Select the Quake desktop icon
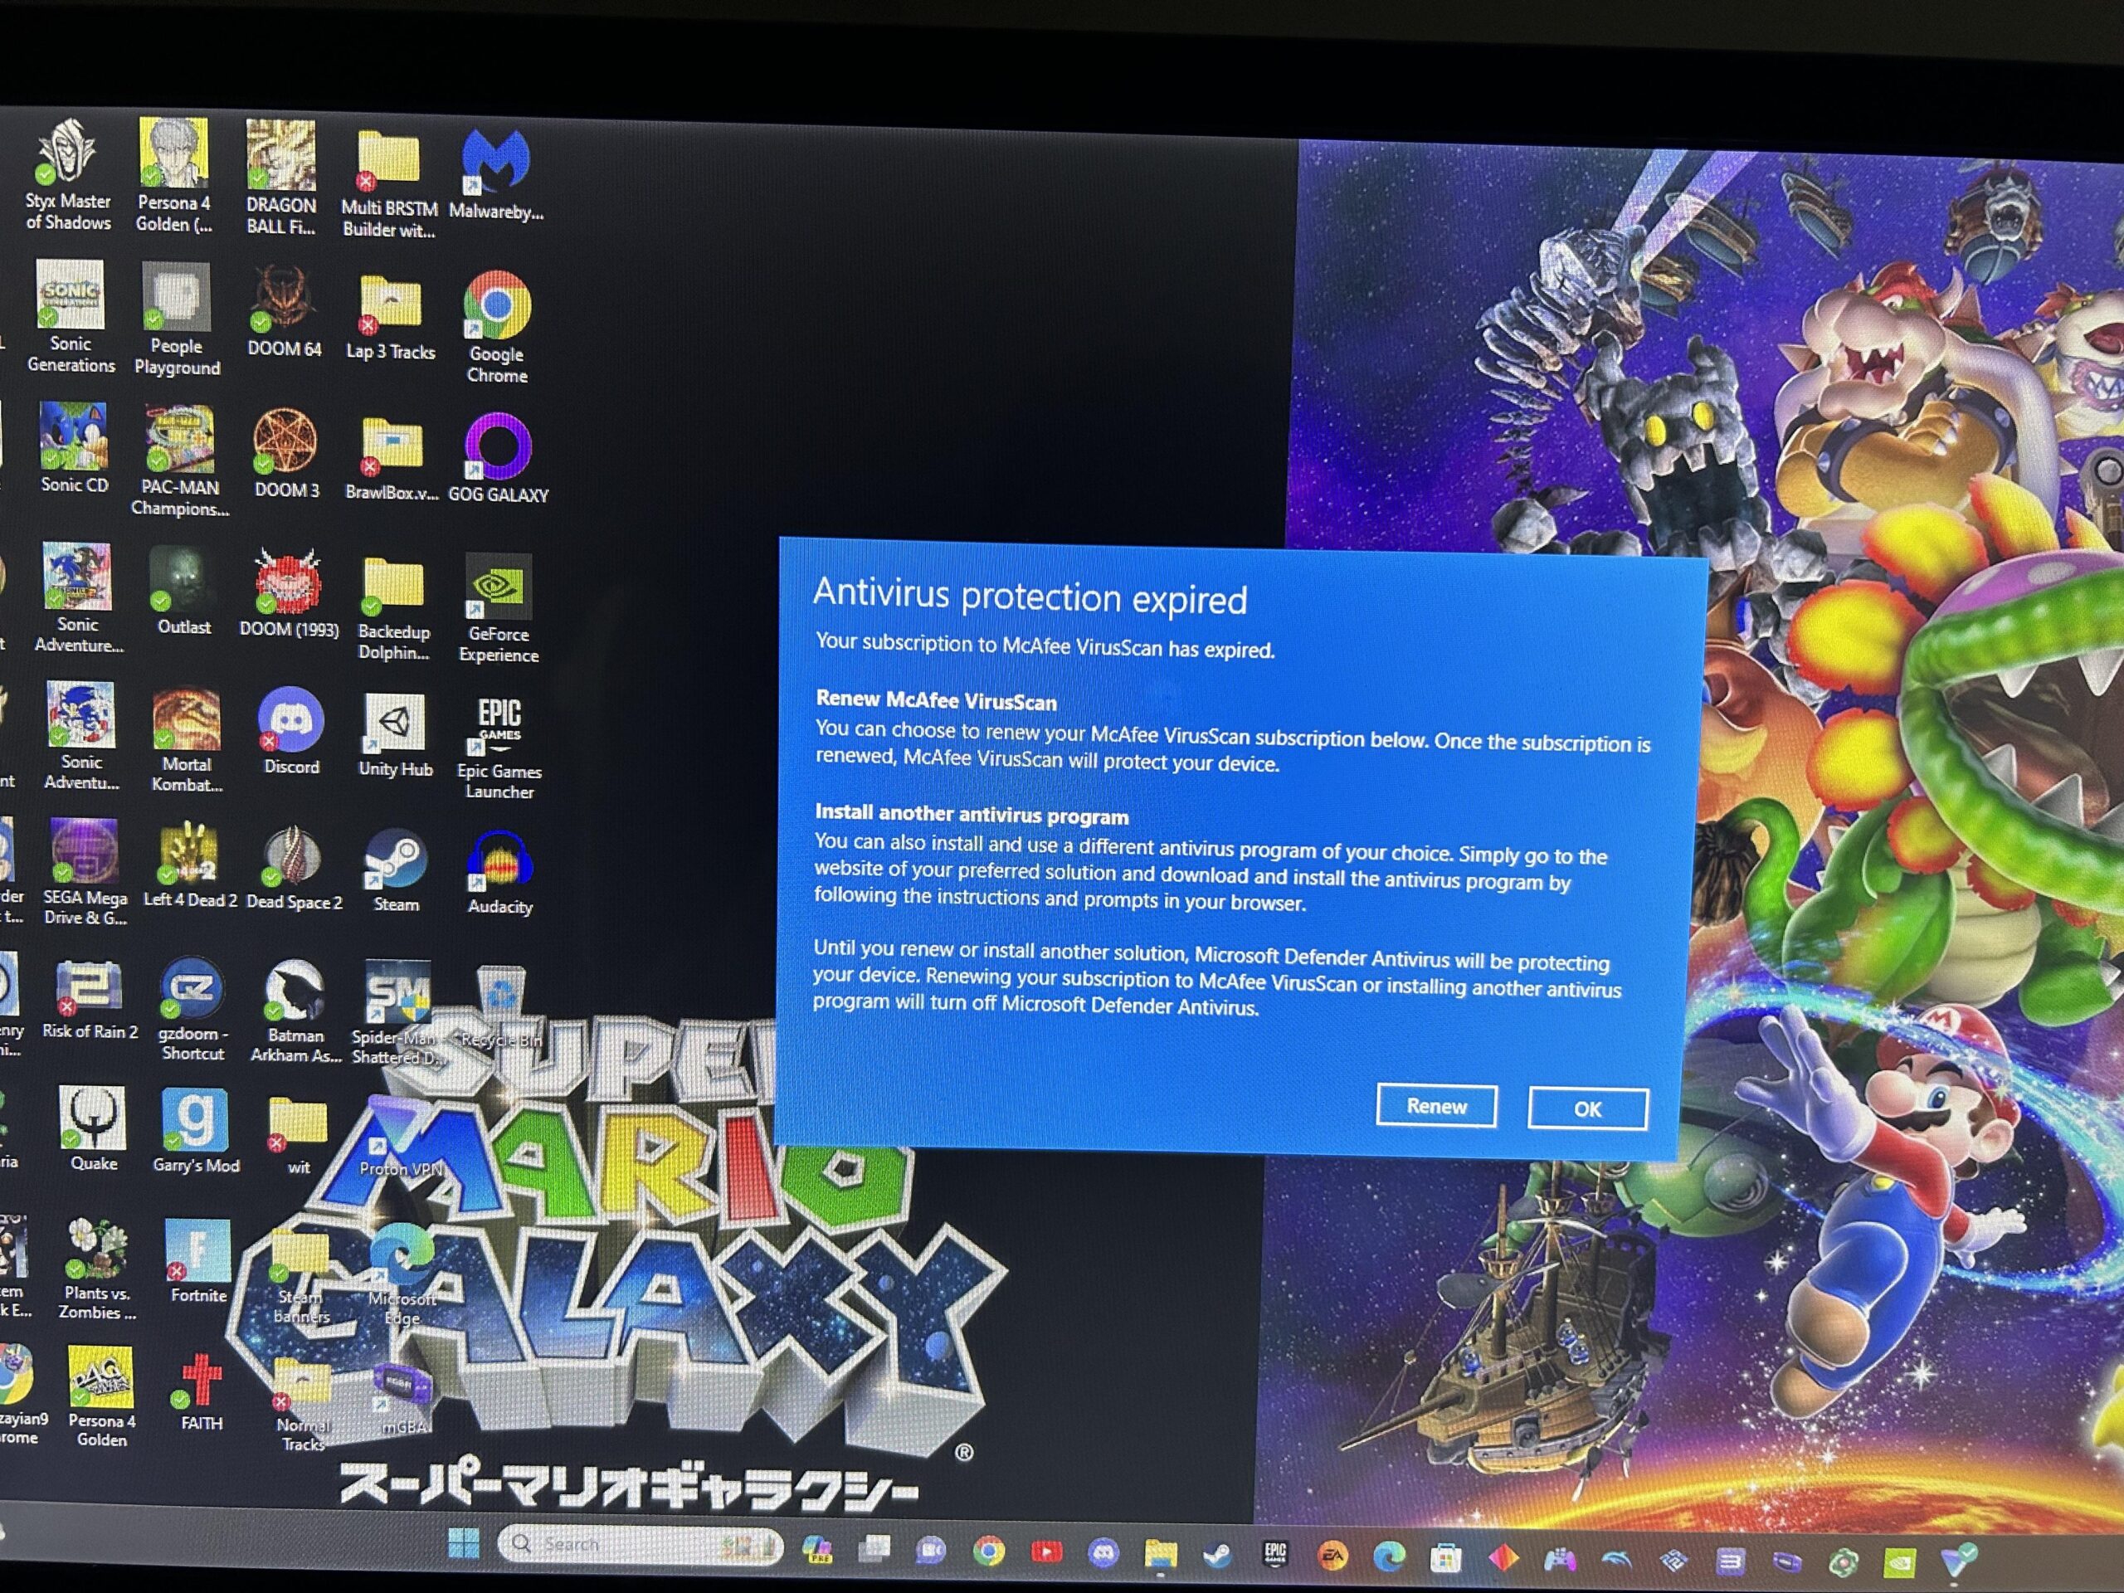The width and height of the screenshot is (2124, 1593). point(93,1130)
